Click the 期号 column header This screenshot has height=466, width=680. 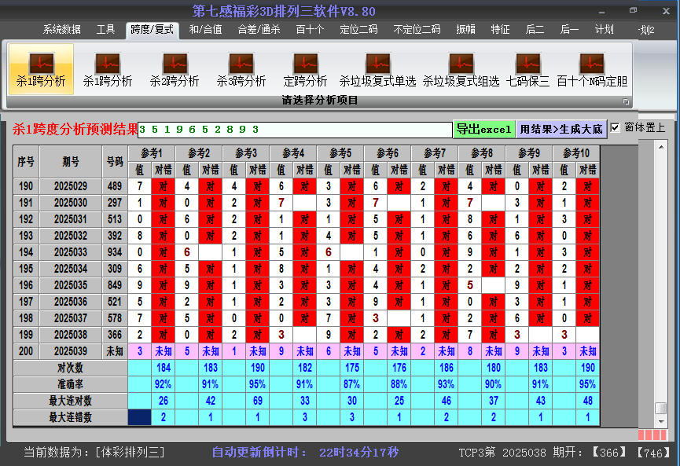pos(71,162)
